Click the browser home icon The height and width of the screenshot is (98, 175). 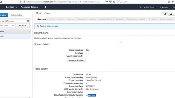click(x=1, y=2)
